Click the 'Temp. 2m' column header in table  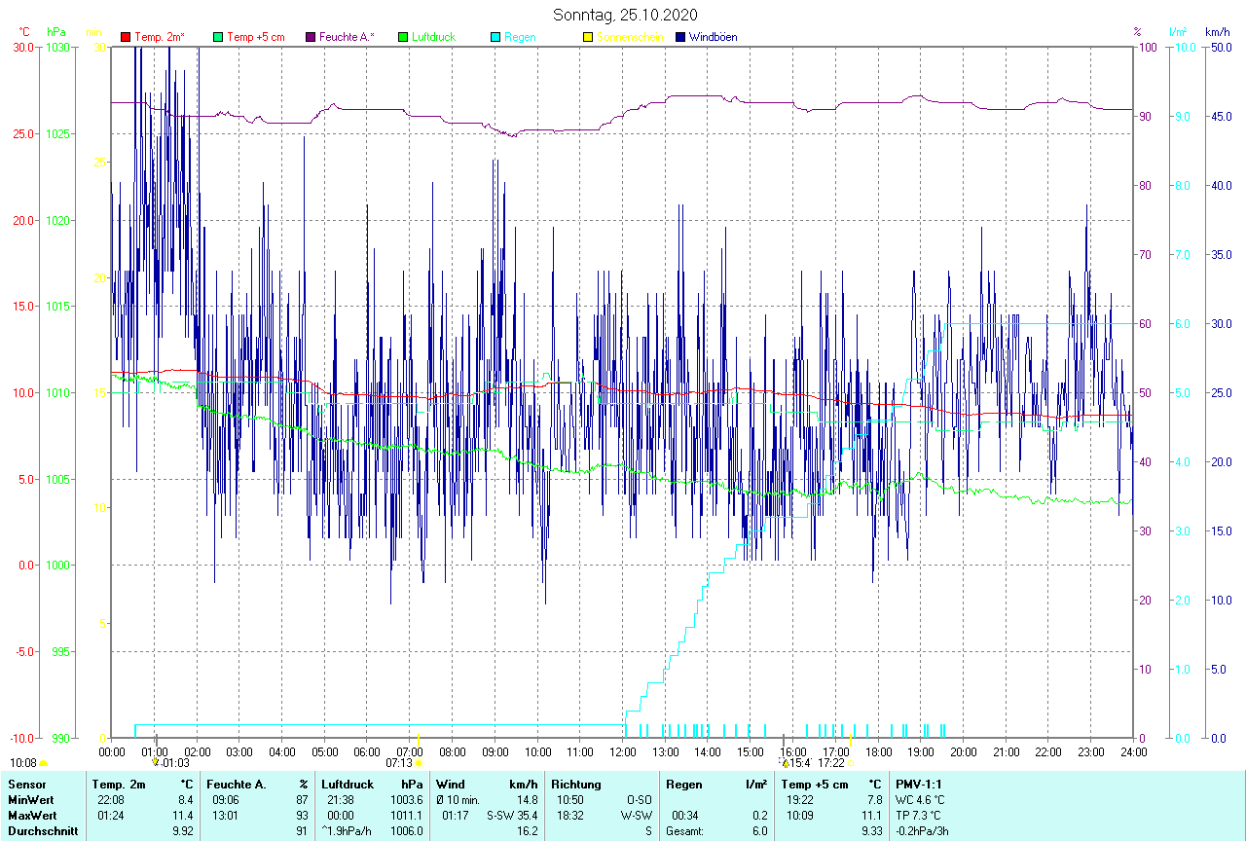[119, 784]
